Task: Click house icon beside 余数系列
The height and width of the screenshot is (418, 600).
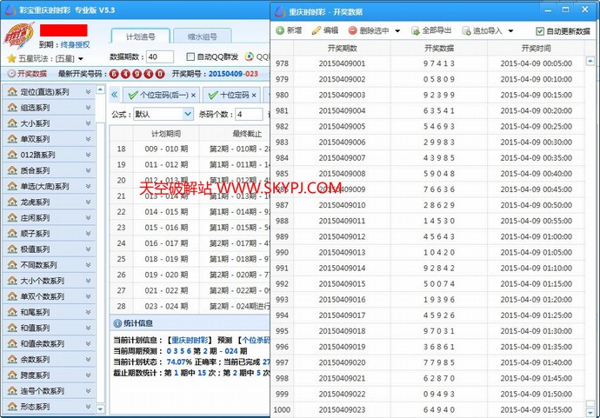Action: click(x=13, y=359)
